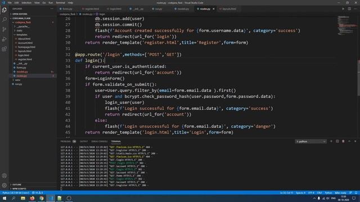The image size is (360, 202).
Task: Open the Extensions view
Action: [4, 49]
